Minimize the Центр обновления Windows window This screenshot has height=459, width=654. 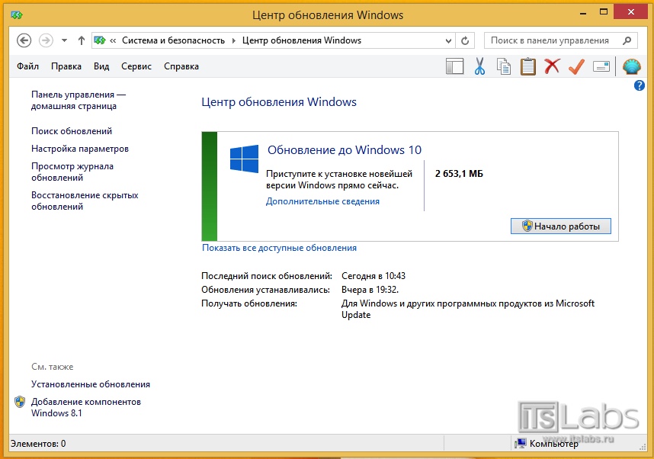tap(583, 13)
